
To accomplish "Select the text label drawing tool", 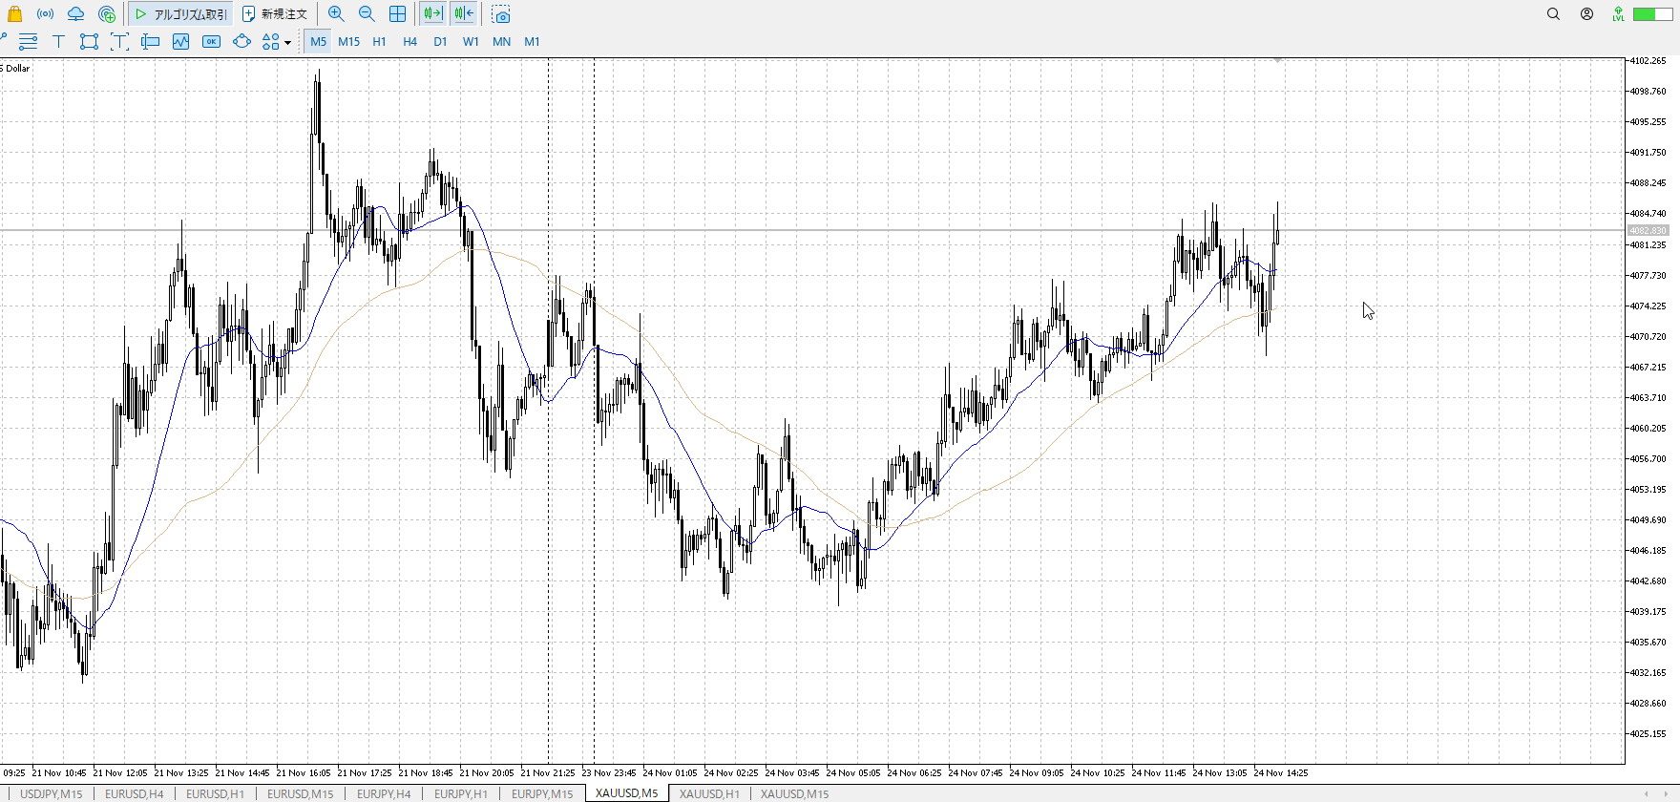I will [x=58, y=41].
